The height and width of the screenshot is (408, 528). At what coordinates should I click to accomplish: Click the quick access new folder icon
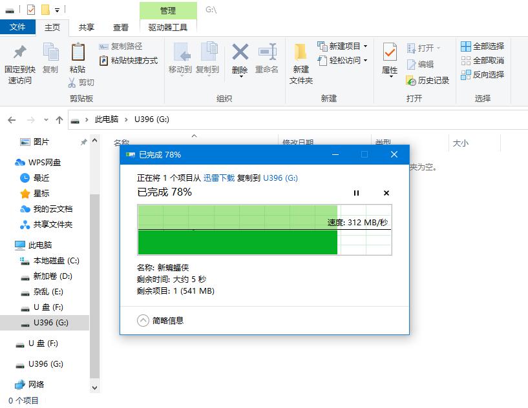coord(45,10)
